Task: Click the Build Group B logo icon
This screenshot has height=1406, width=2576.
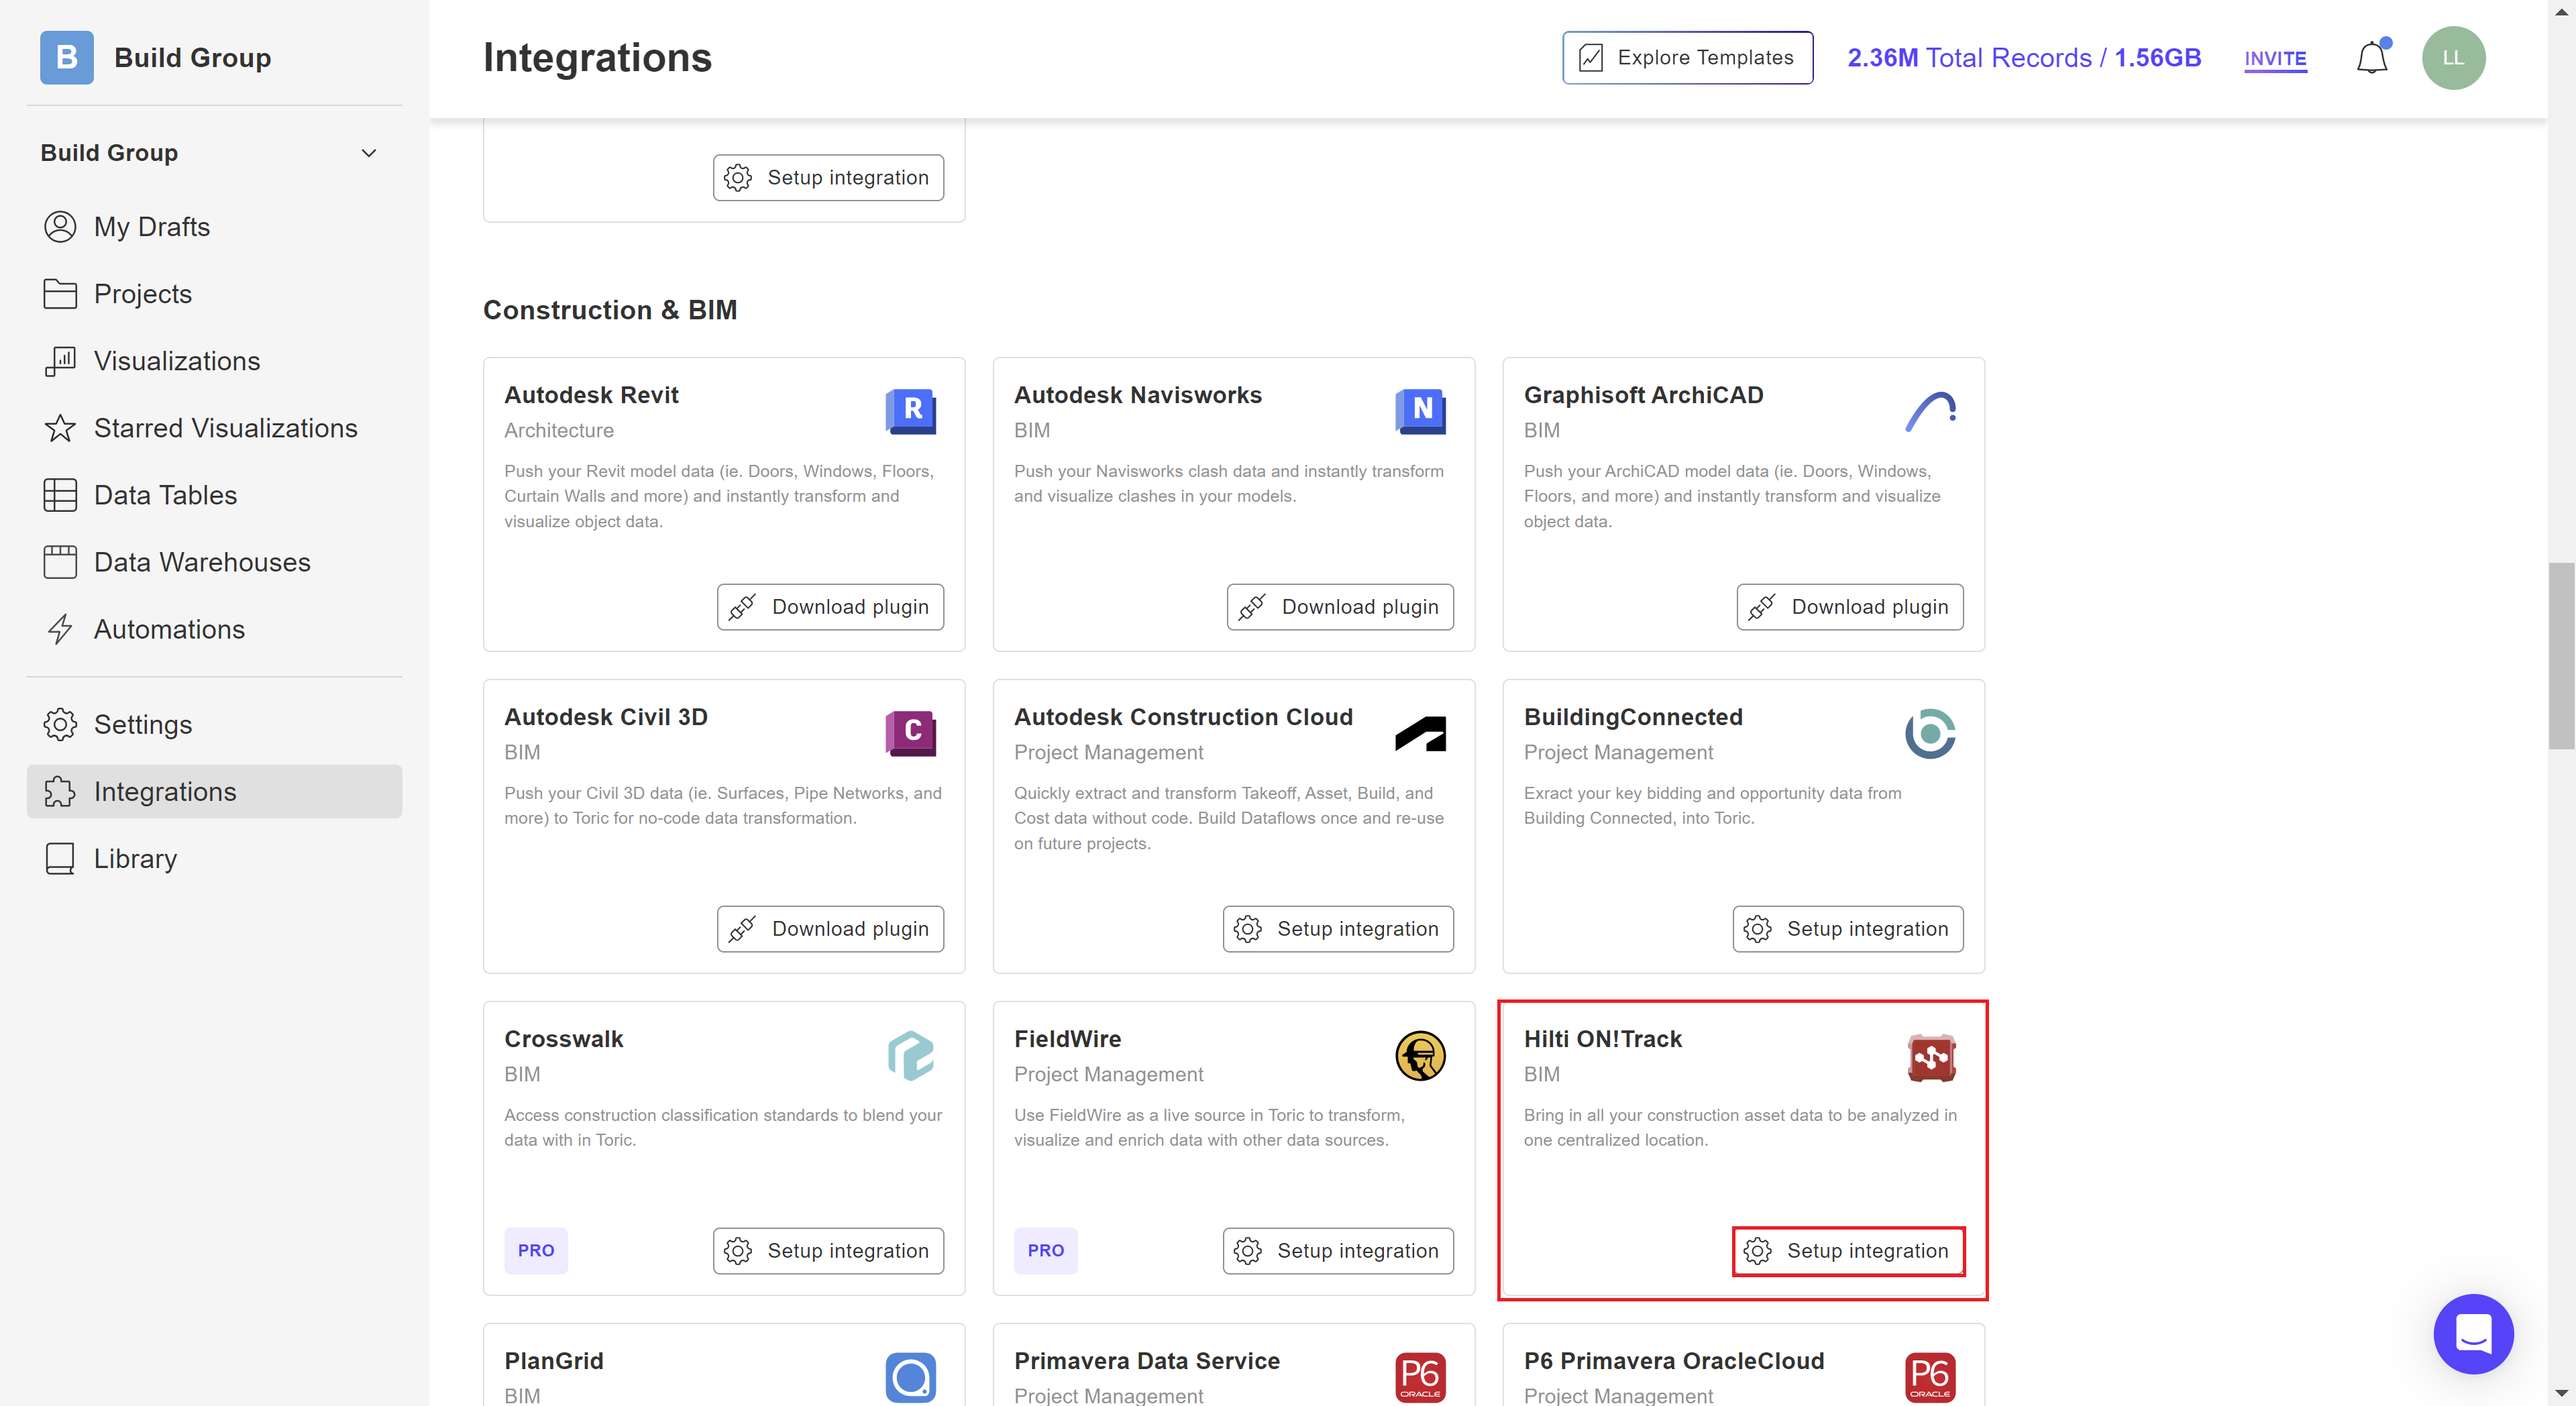Action: coord(67,57)
